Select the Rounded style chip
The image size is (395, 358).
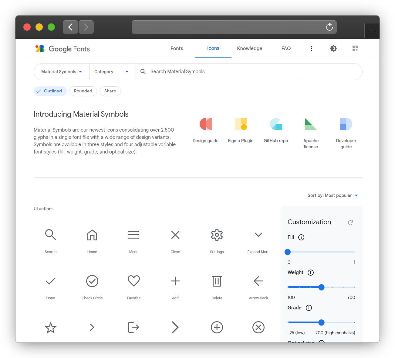coord(83,91)
